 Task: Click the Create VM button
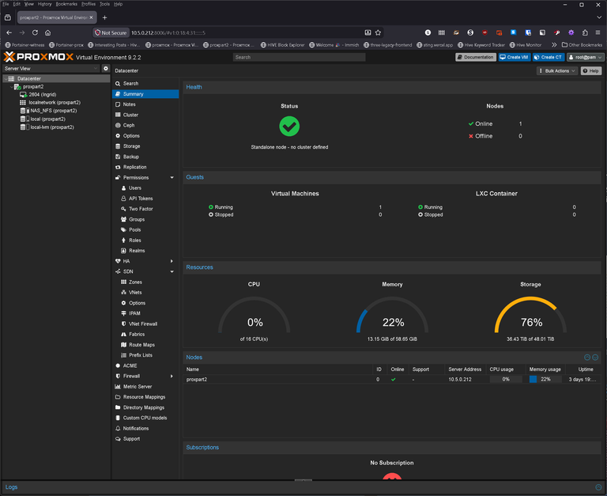point(514,57)
